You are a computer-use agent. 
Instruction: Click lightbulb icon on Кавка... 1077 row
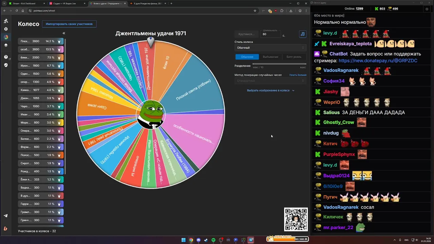click(59, 90)
